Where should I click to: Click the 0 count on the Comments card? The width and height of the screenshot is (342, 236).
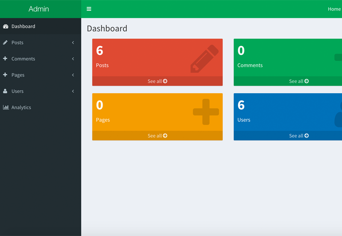pyautogui.click(x=241, y=50)
